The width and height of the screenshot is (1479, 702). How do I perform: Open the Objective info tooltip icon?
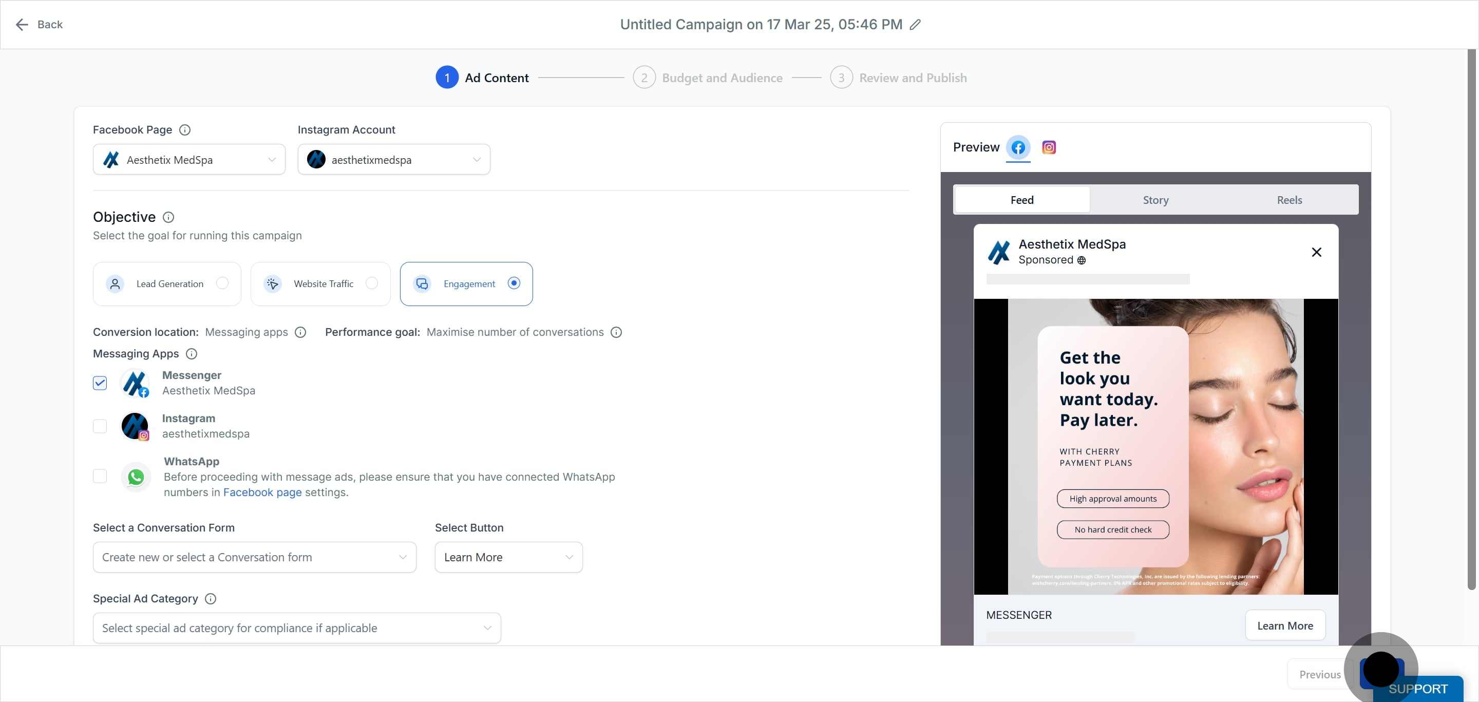[168, 217]
